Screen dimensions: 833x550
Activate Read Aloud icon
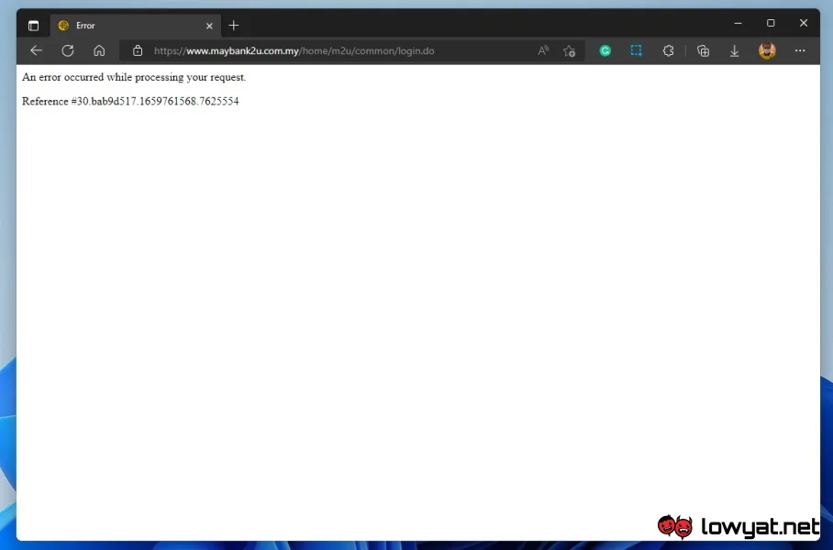[x=542, y=51]
